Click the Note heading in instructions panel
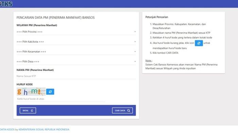The width and height of the screenshot is (238, 133). click(149, 61)
